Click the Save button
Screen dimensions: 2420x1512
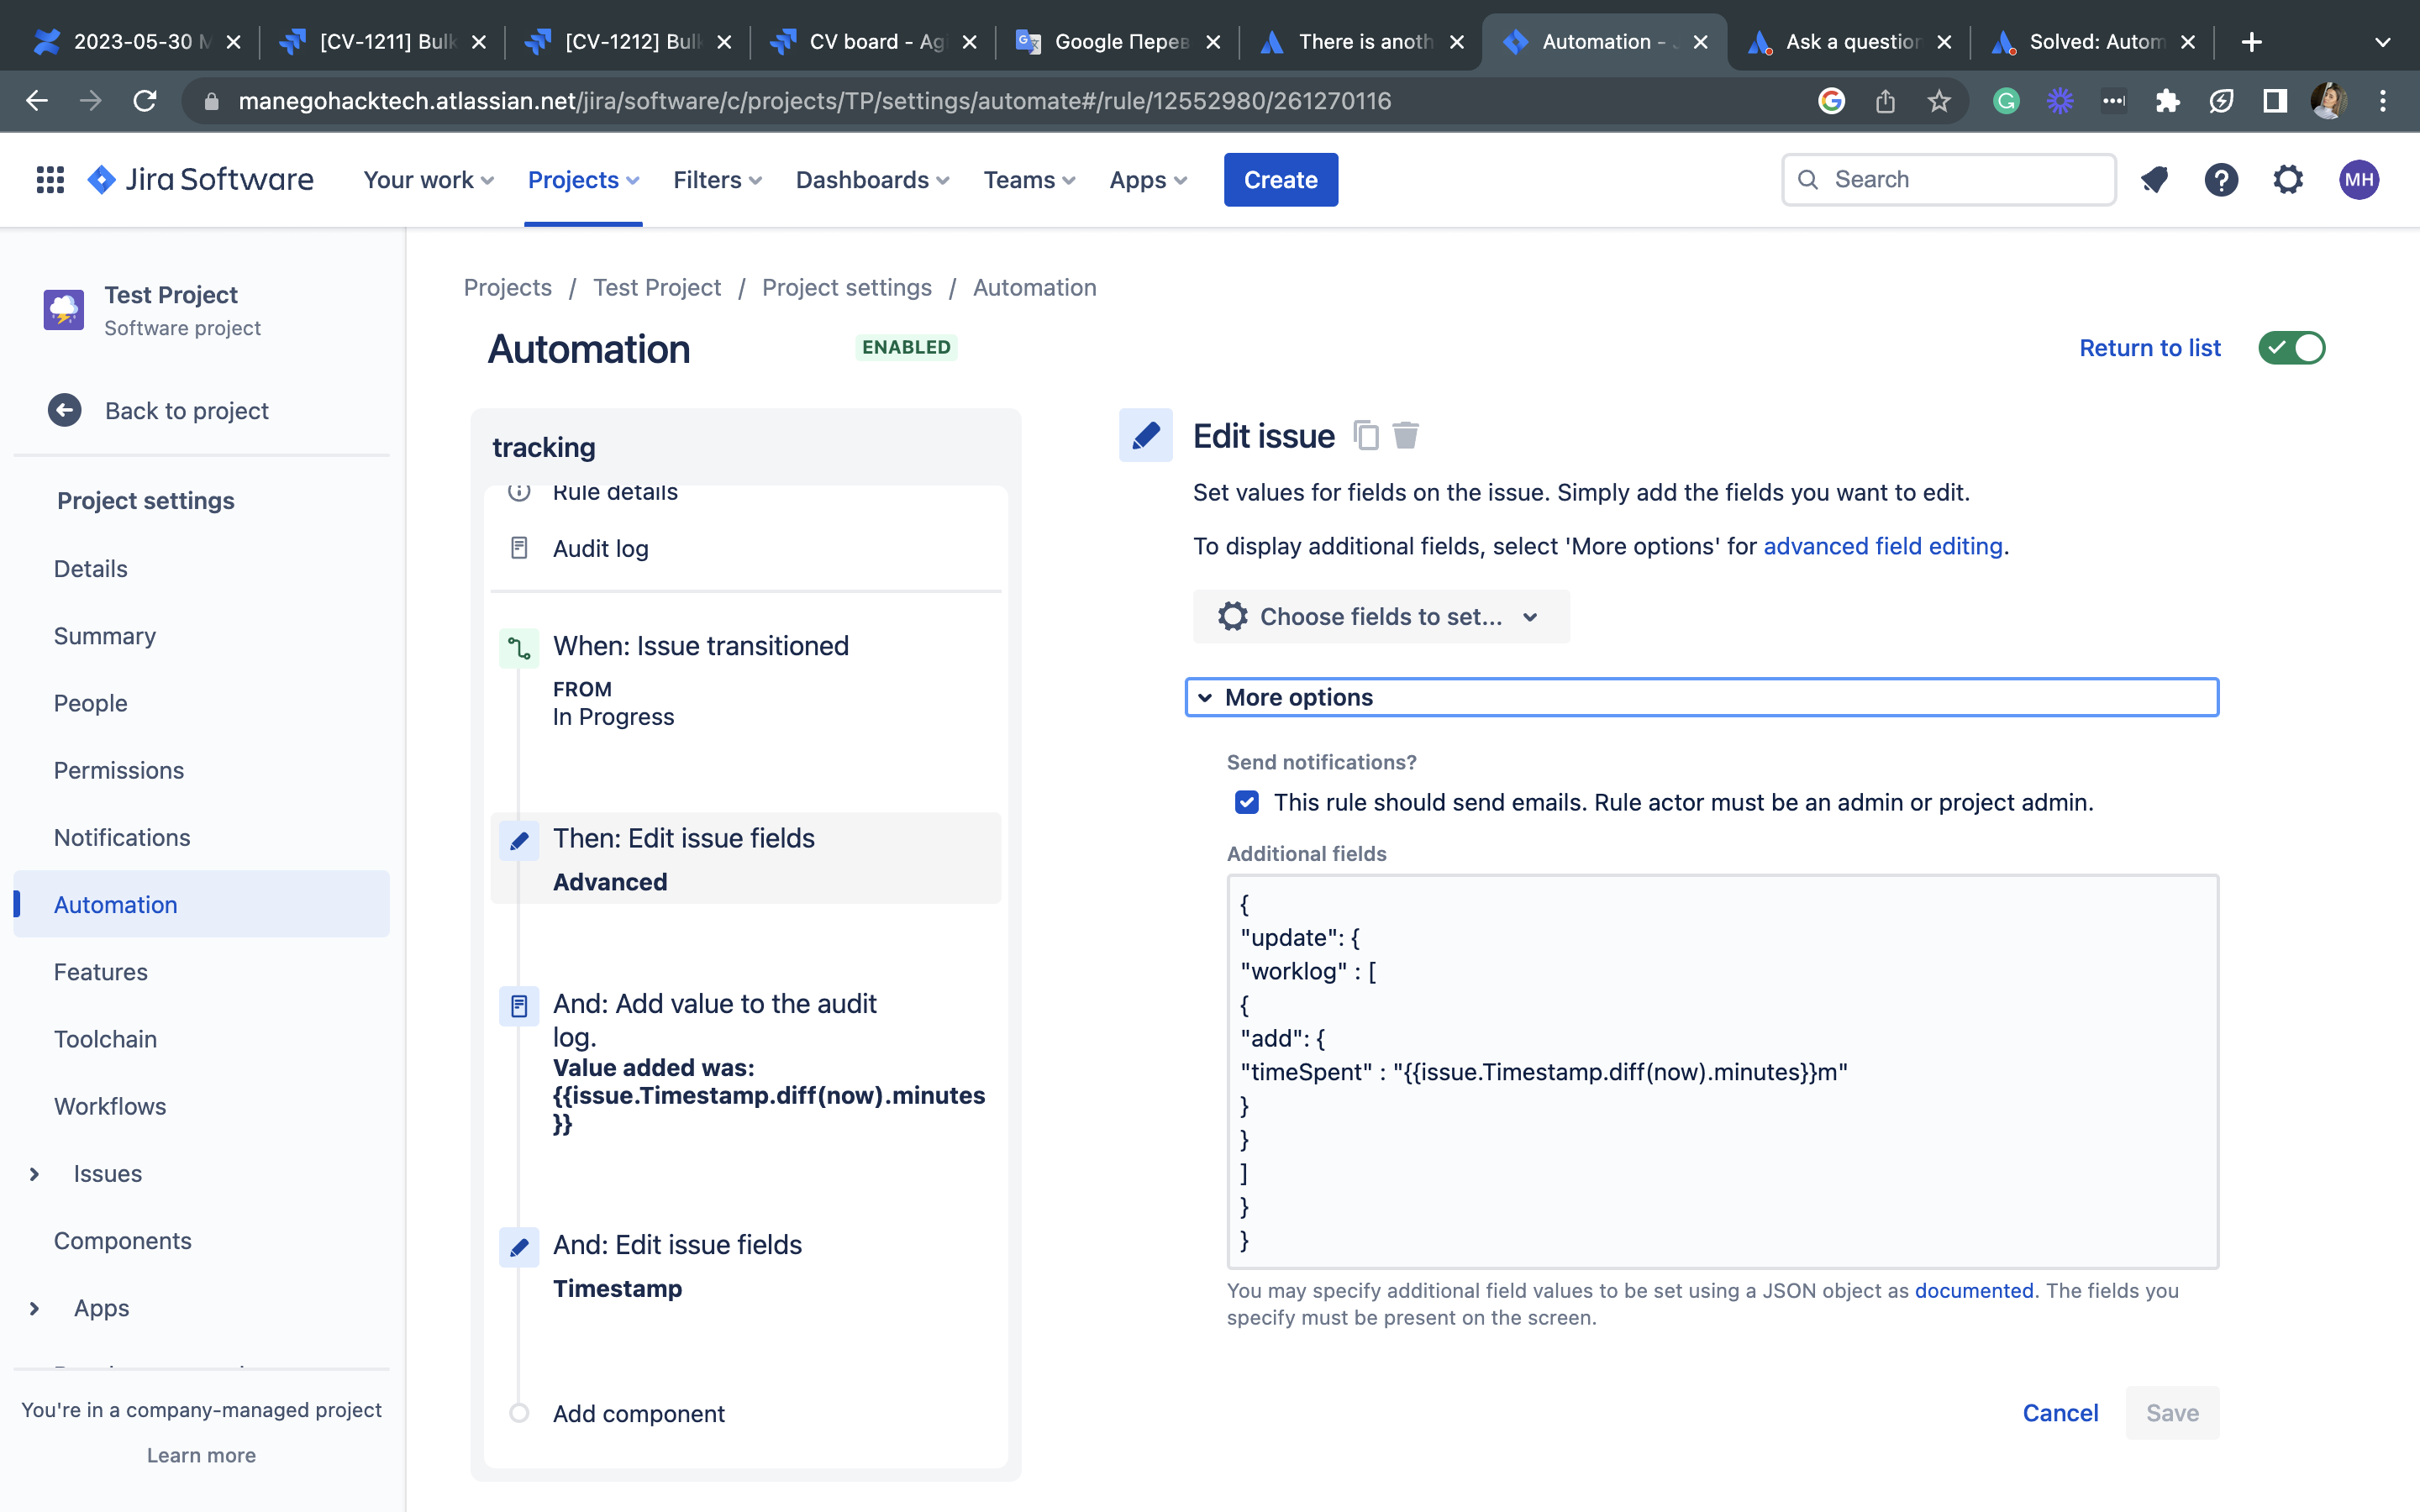[x=2172, y=1412]
